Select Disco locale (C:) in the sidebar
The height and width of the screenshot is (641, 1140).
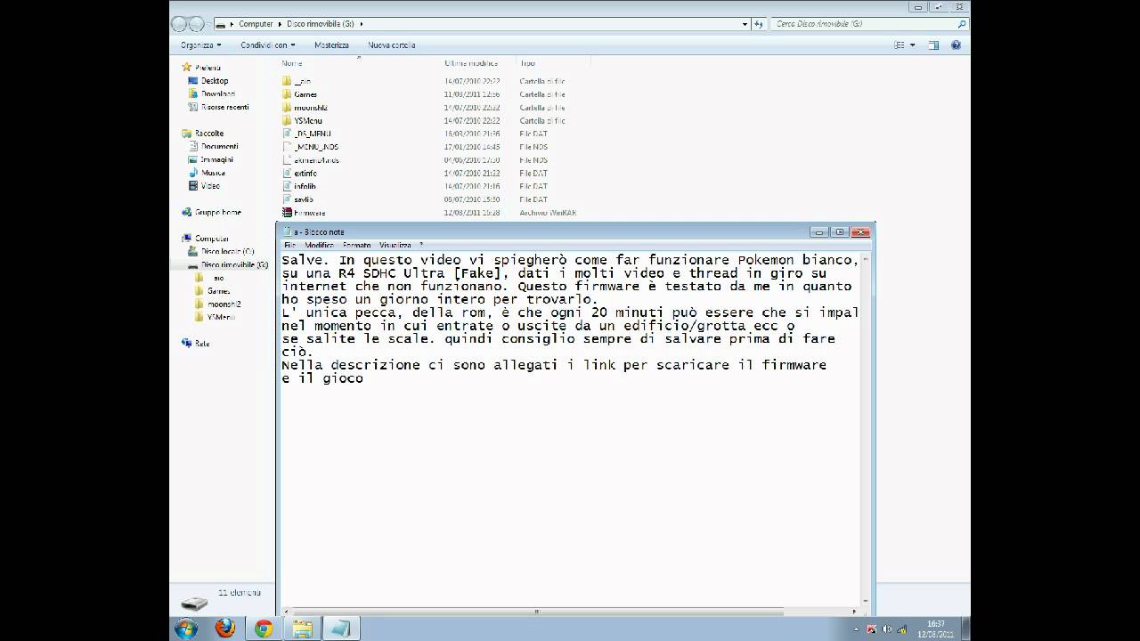pyautogui.click(x=227, y=252)
